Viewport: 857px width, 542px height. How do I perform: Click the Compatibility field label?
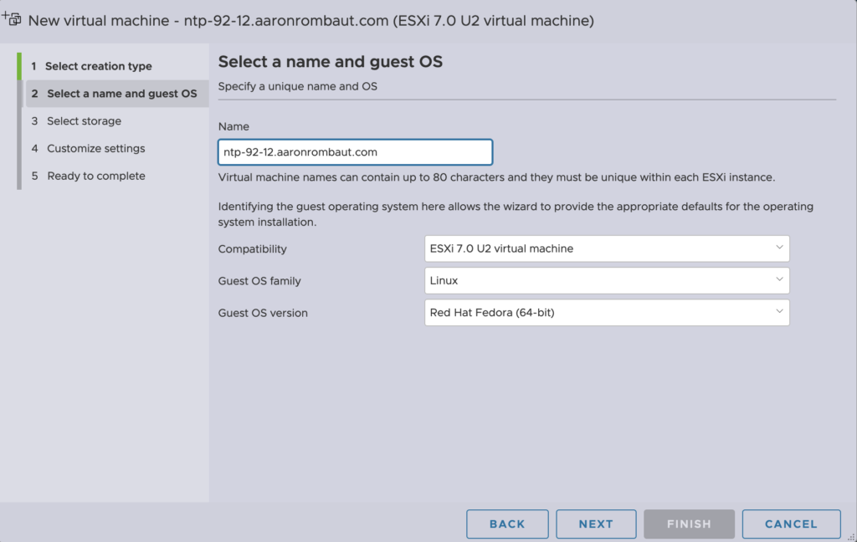(252, 249)
